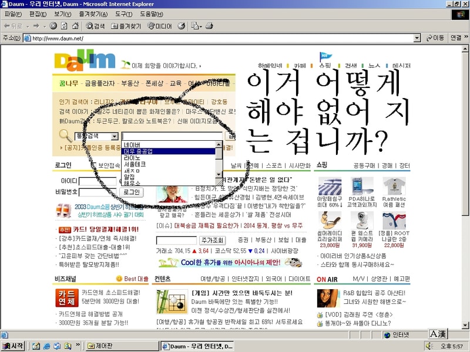Open the 미디어 media toolbar button

(160, 26)
